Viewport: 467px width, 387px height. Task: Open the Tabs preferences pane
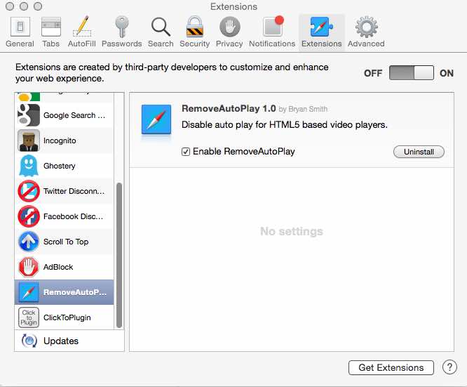51,32
